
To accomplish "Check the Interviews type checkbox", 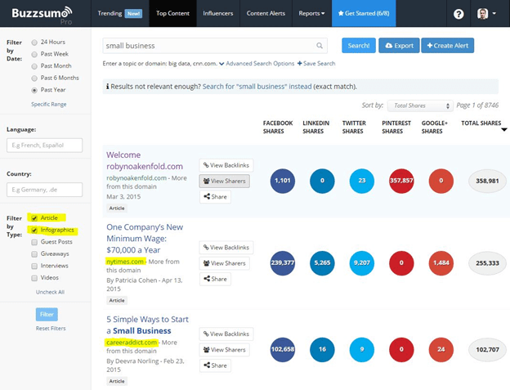I will tap(34, 266).
